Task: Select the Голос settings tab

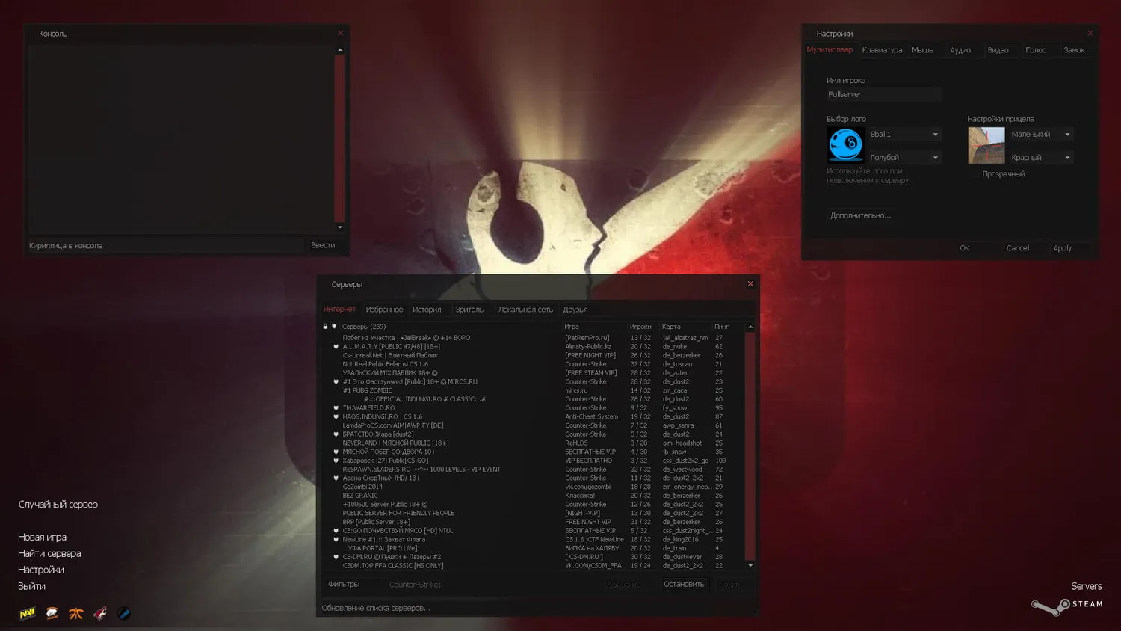Action: [1036, 50]
